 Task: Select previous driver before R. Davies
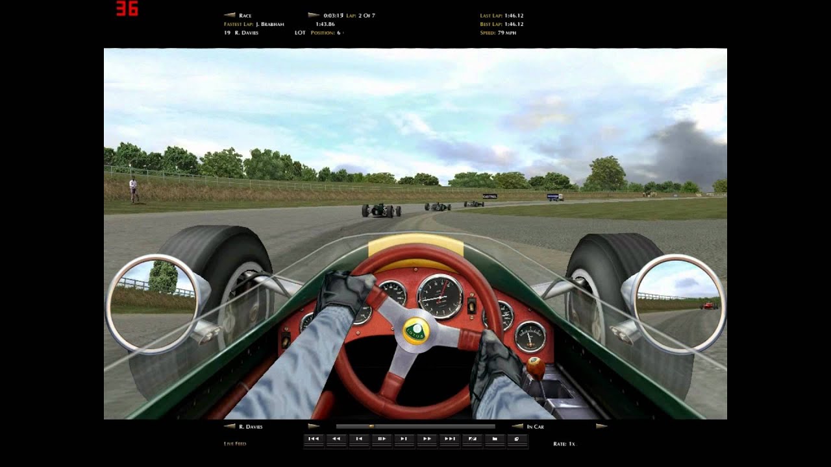(x=229, y=427)
